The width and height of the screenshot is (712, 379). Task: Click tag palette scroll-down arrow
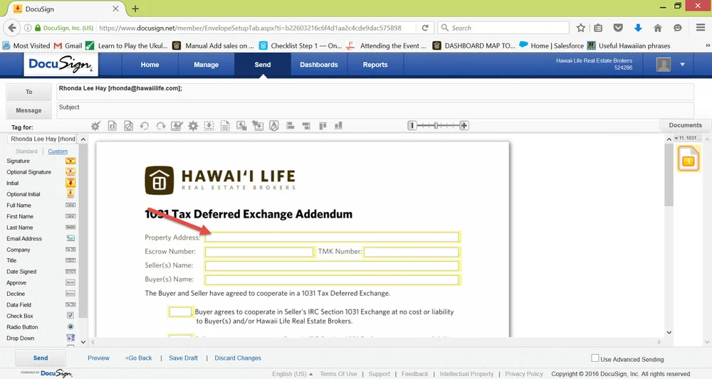point(83,342)
